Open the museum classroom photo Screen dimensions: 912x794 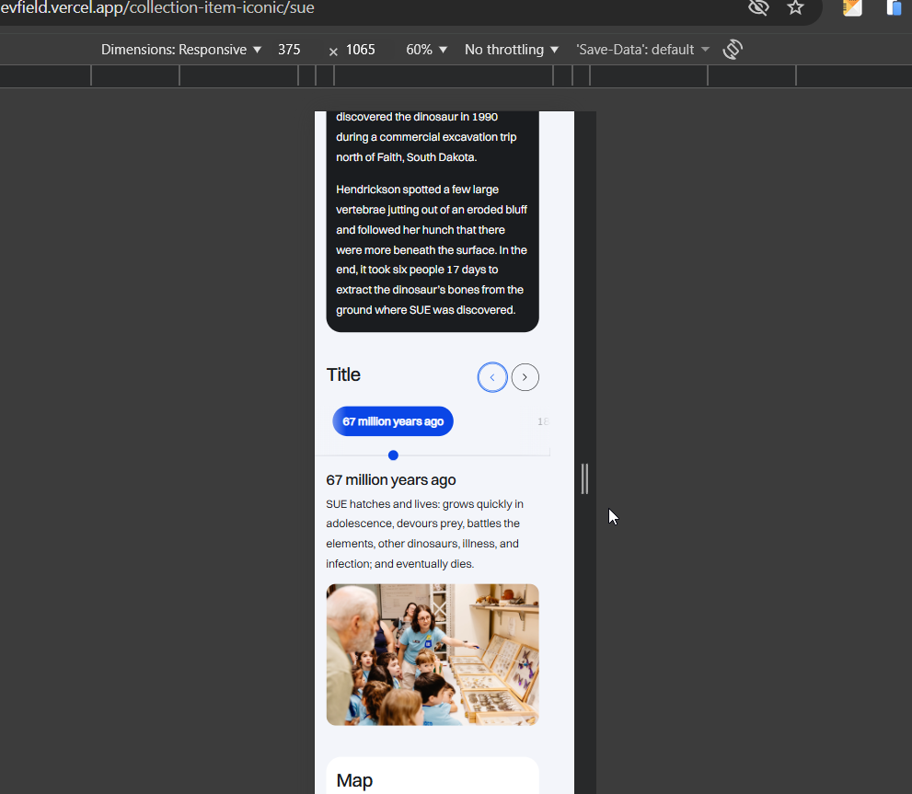tap(433, 654)
